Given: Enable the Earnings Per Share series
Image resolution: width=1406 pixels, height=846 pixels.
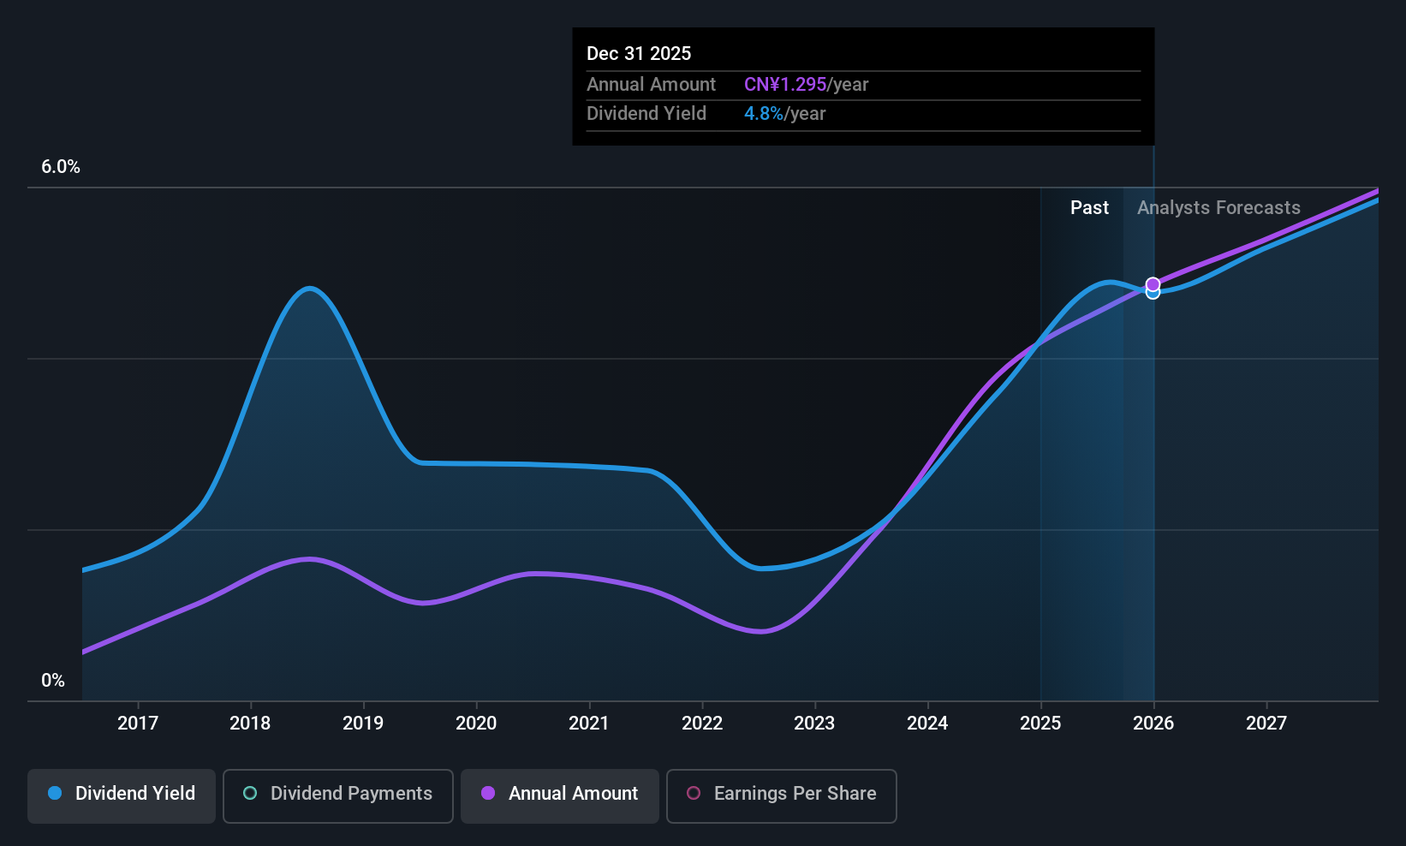Looking at the screenshot, I should [782, 796].
